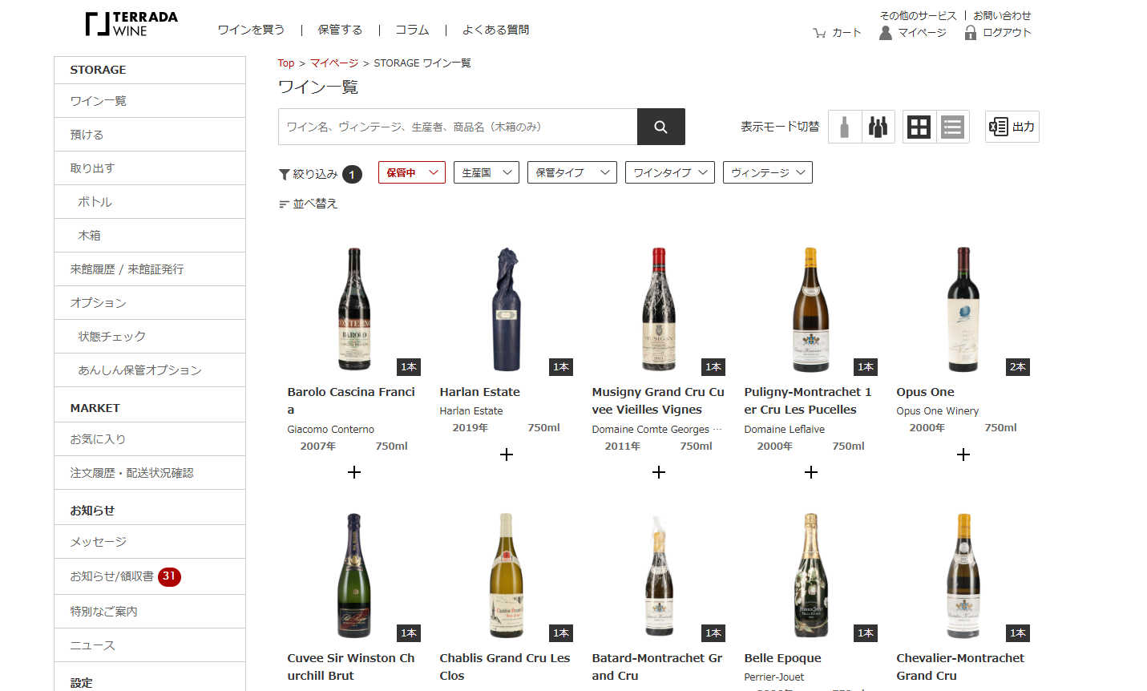Viewport: 1147px width, 691px height.
Task: Click Batard-Montrachet Grand Cru bottle image
Action: pyautogui.click(x=659, y=576)
